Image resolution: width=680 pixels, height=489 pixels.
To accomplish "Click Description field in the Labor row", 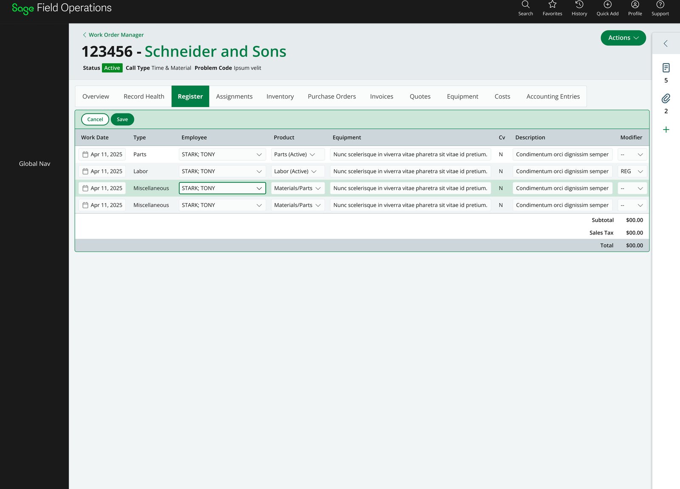I will coord(562,171).
